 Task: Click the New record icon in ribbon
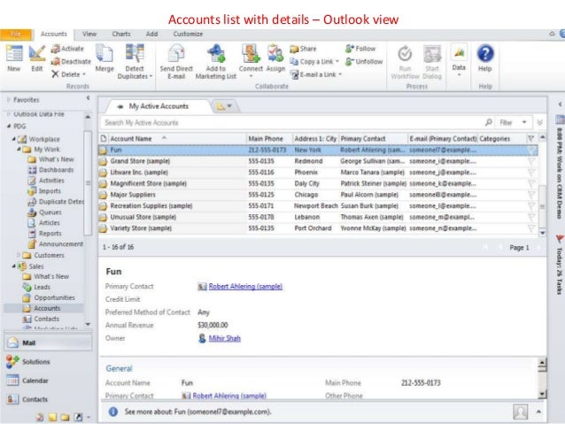click(13, 55)
